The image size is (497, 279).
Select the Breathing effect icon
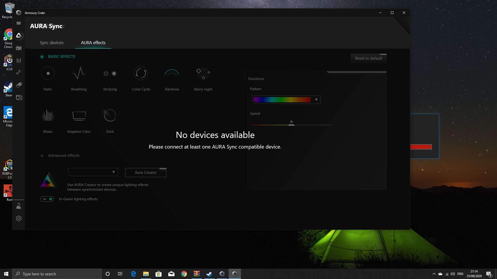79,73
